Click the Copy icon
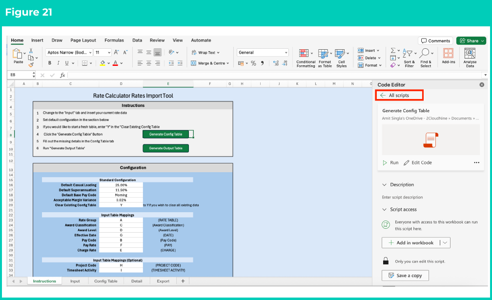 (x=31, y=58)
